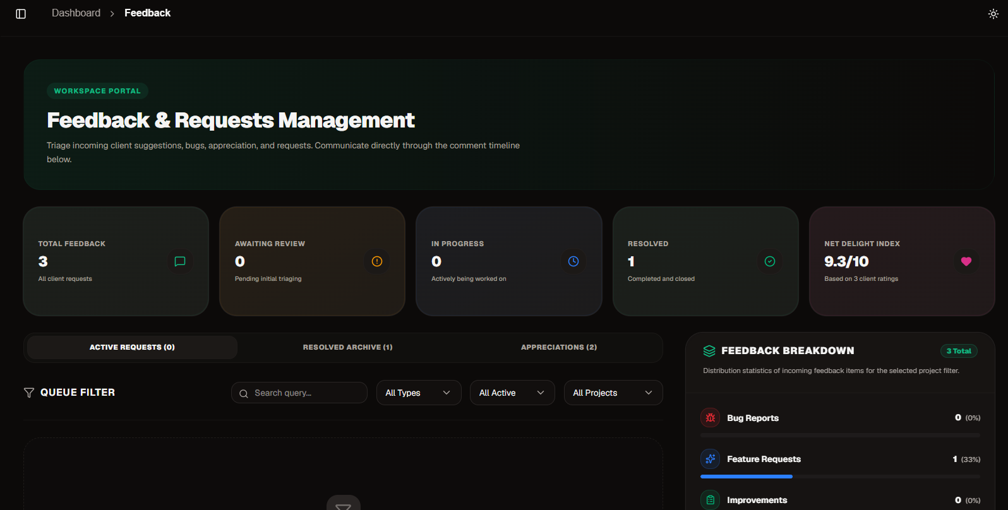The image size is (1008, 510).
Task: Click the Feature Requests 1 (33%) count
Action: point(966,459)
